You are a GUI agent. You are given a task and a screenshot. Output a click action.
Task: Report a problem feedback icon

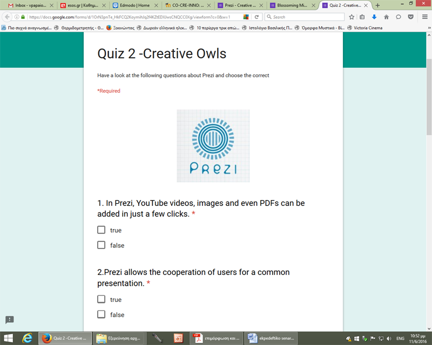click(10, 320)
